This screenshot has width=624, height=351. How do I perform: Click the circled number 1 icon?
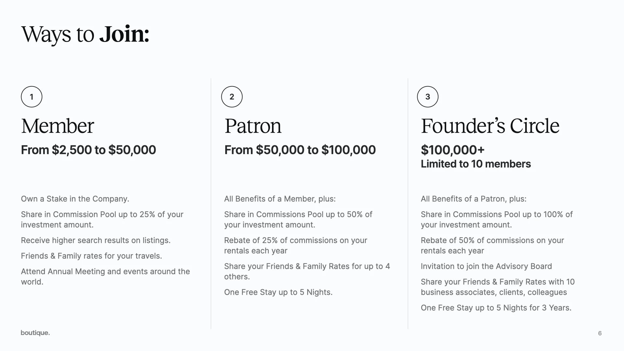tap(32, 97)
